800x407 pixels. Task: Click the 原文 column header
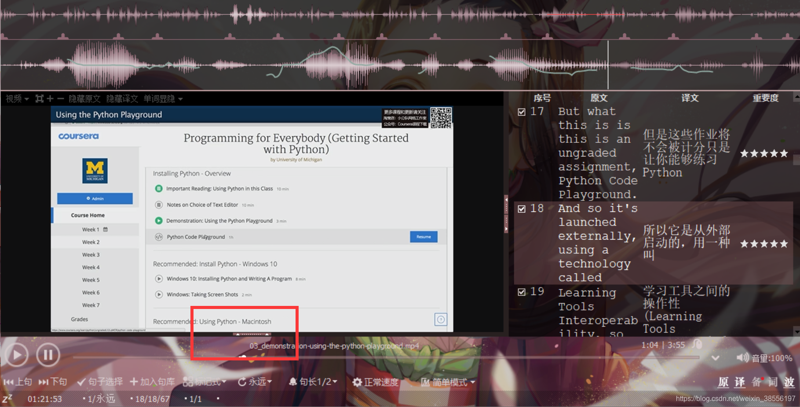click(x=599, y=98)
